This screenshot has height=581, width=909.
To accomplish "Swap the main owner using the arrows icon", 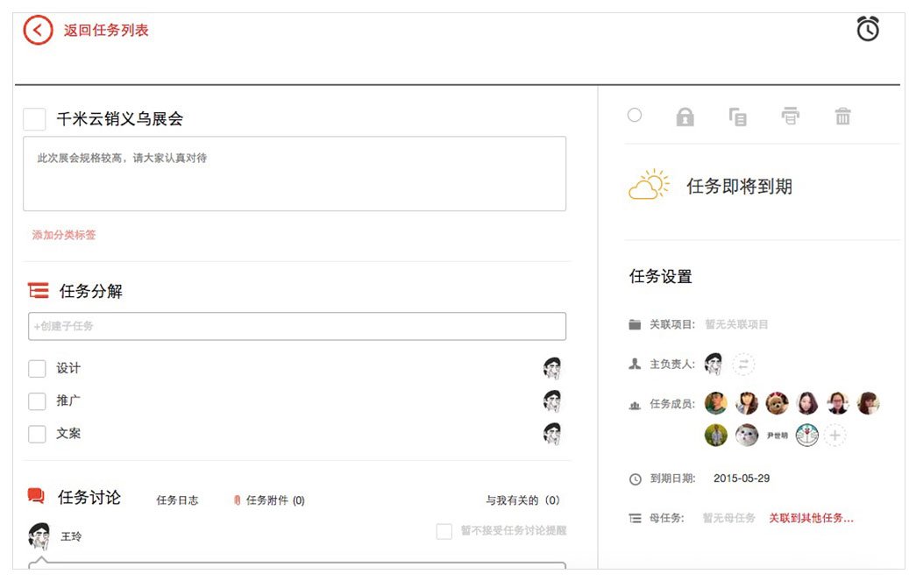I will (742, 364).
